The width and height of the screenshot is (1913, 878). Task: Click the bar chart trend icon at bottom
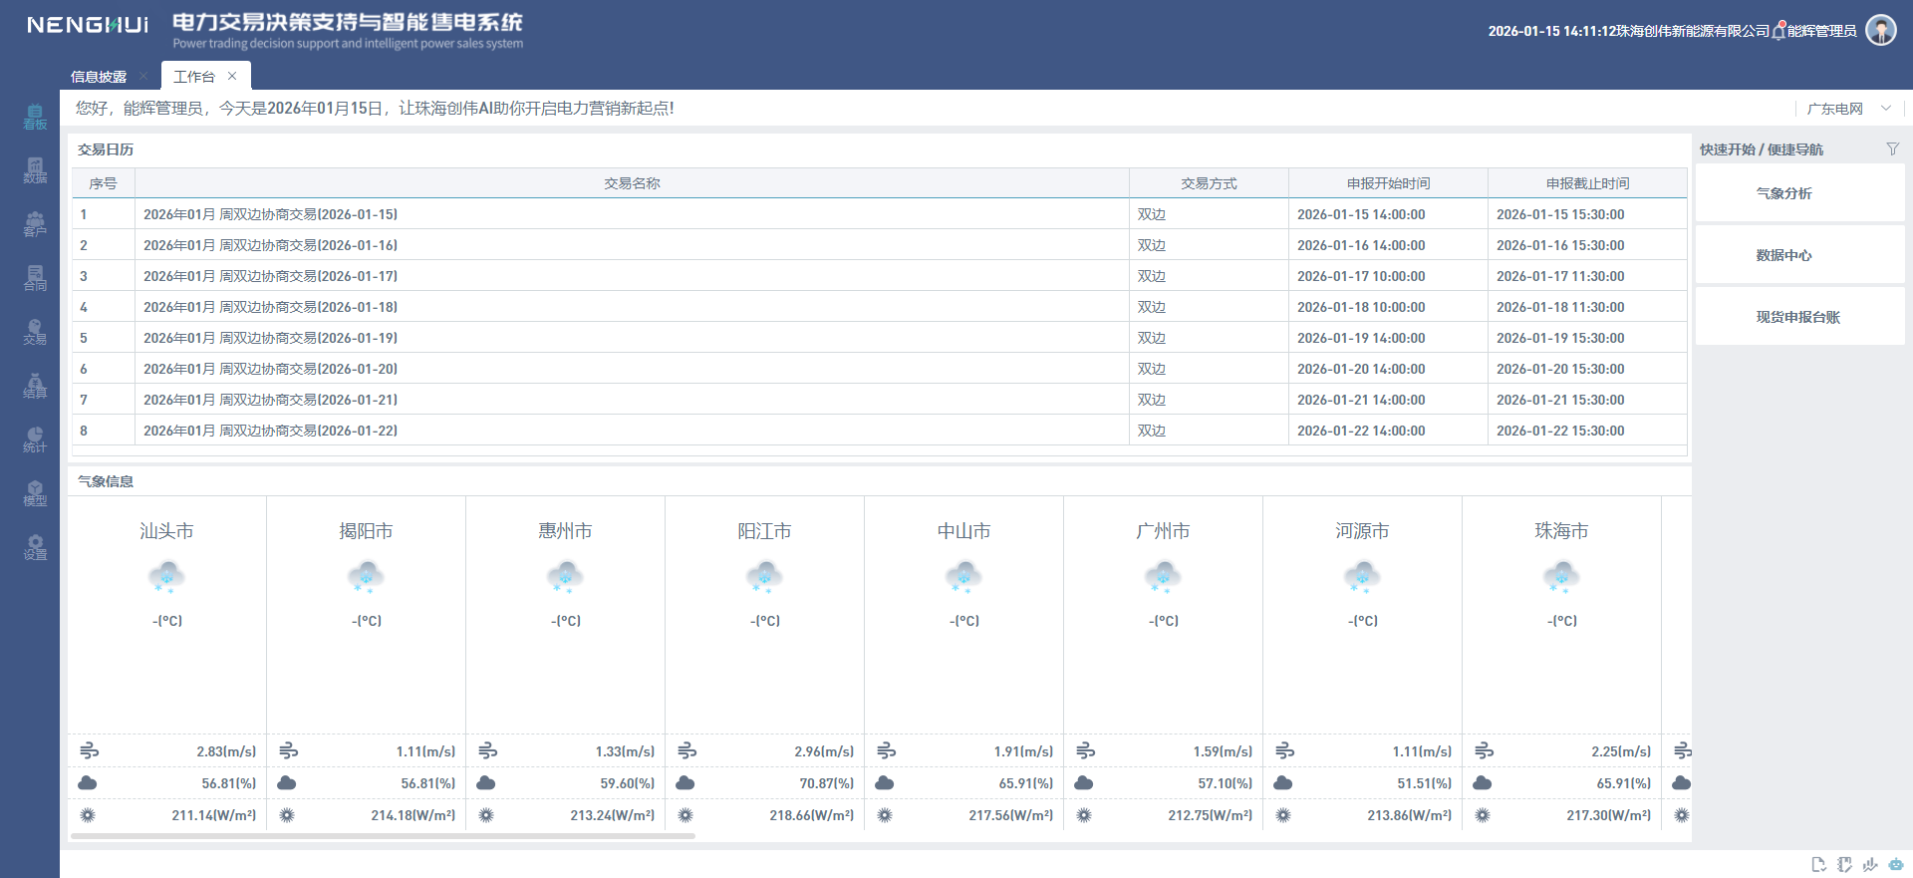coord(1870,864)
